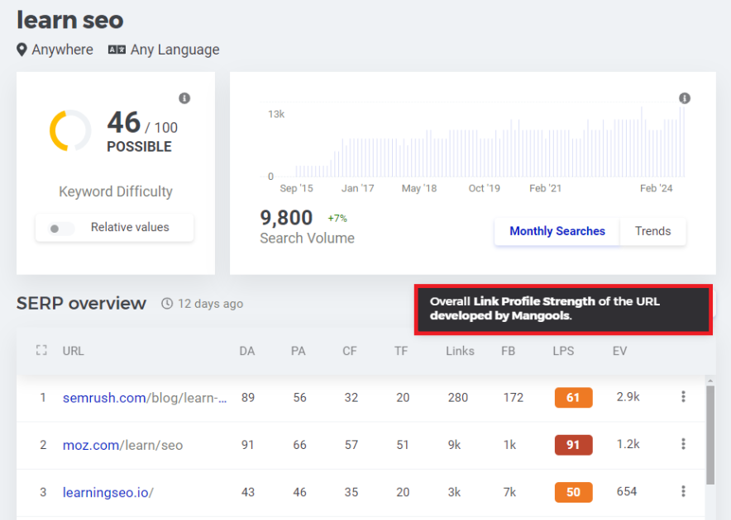This screenshot has height=520, width=731.
Task: Switch to the Monthly Searches tab
Action: 557,231
